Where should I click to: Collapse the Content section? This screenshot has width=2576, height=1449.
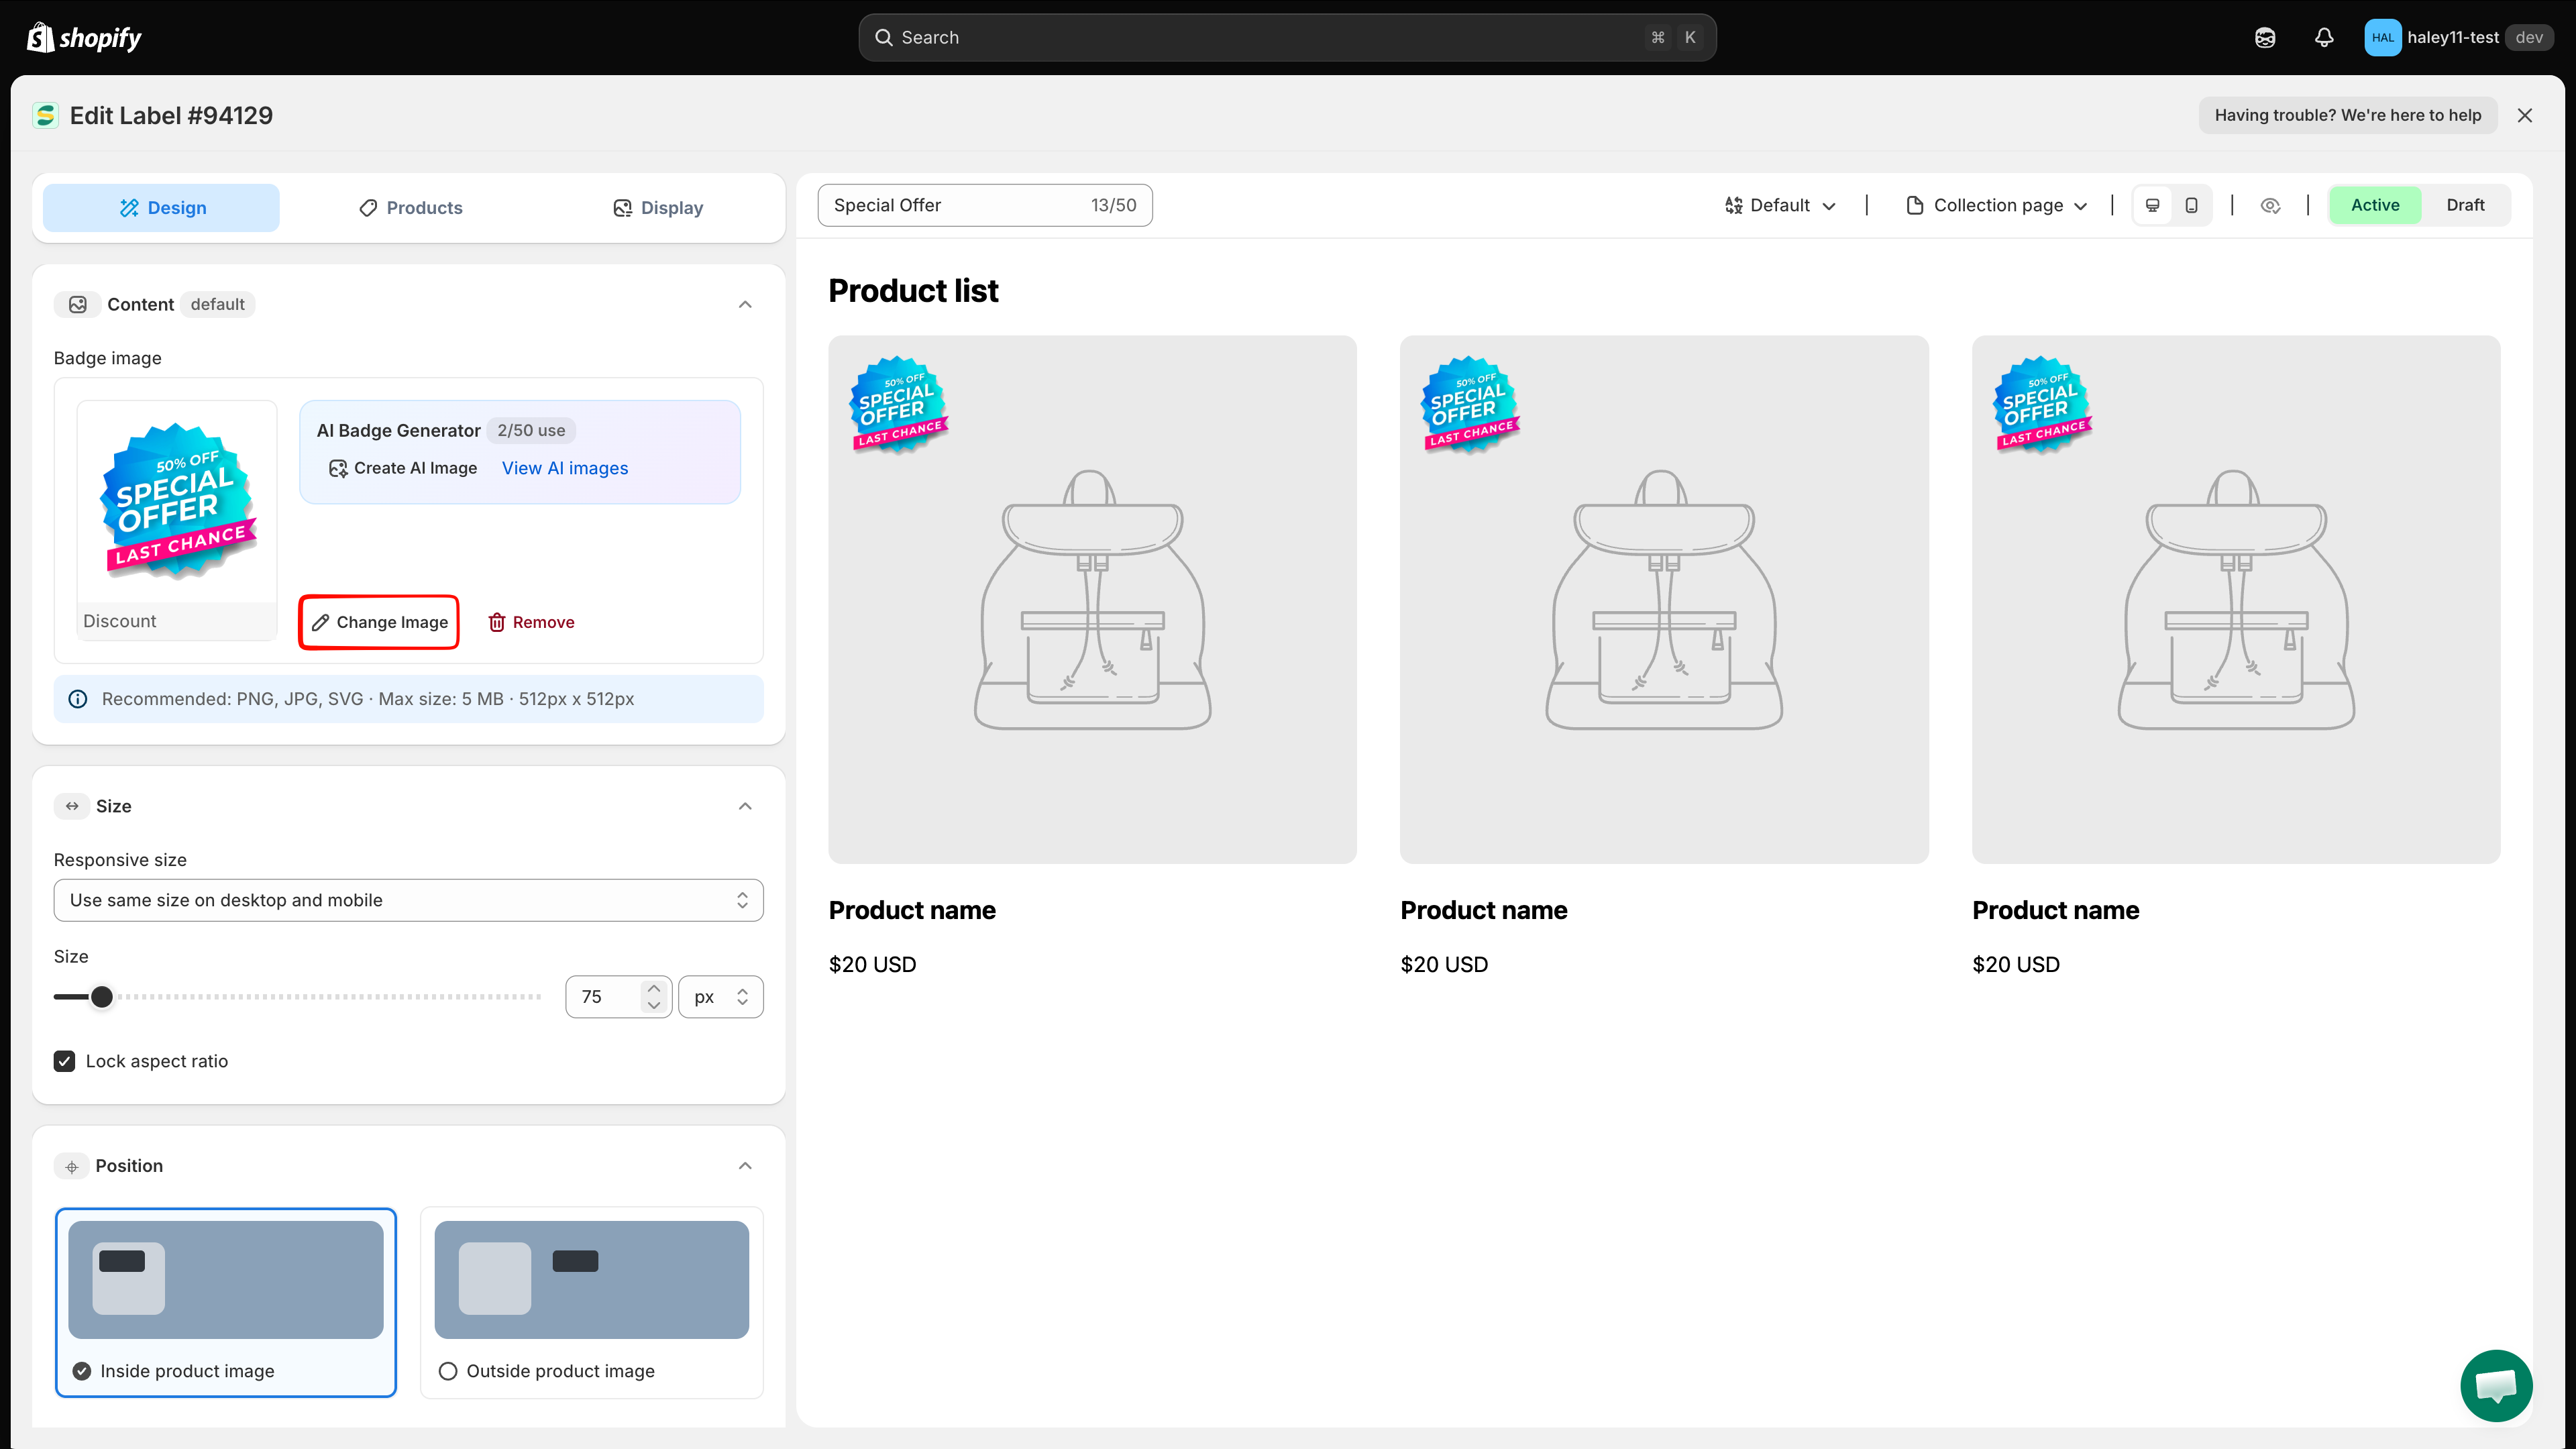point(745,304)
